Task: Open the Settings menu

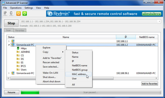Action: 29,8
